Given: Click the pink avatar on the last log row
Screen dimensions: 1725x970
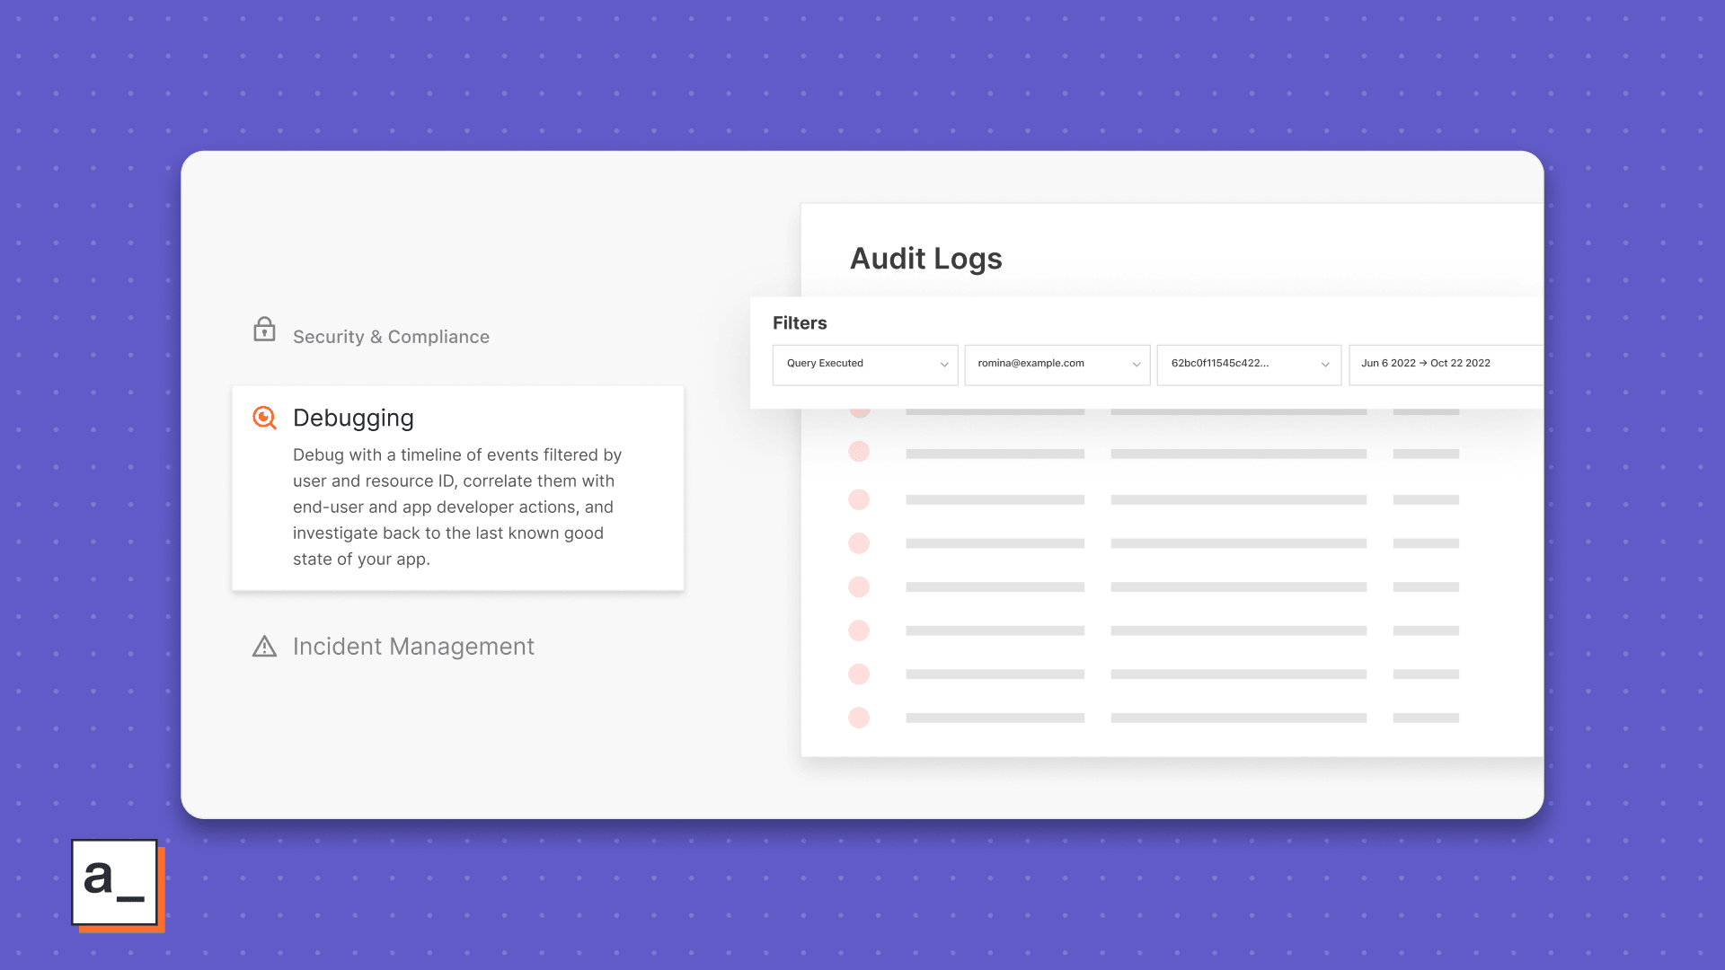Looking at the screenshot, I should pyautogui.click(x=860, y=718).
